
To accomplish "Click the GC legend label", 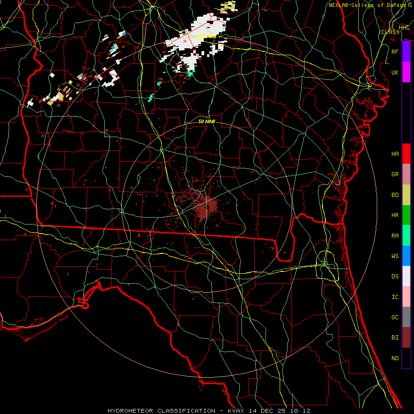I will tap(395, 317).
